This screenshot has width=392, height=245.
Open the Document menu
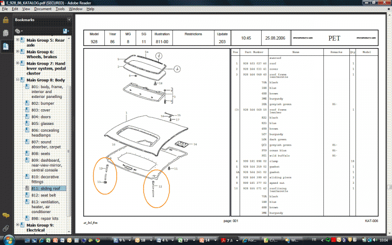[43, 9]
